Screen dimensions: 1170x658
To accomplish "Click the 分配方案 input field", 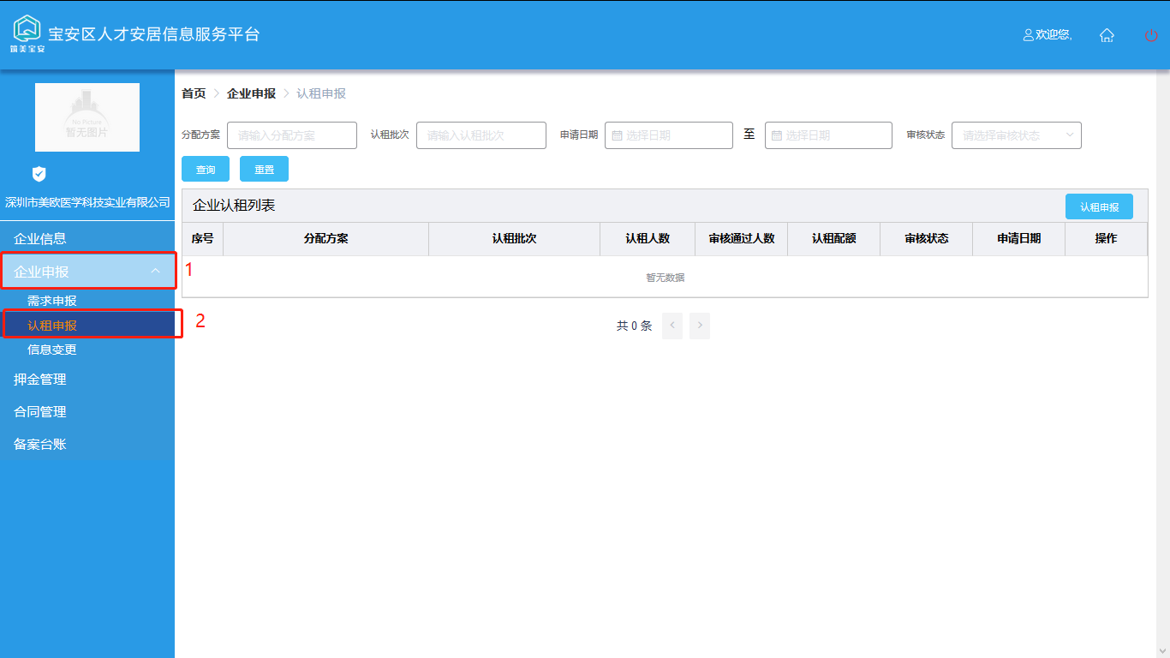I will pyautogui.click(x=291, y=135).
